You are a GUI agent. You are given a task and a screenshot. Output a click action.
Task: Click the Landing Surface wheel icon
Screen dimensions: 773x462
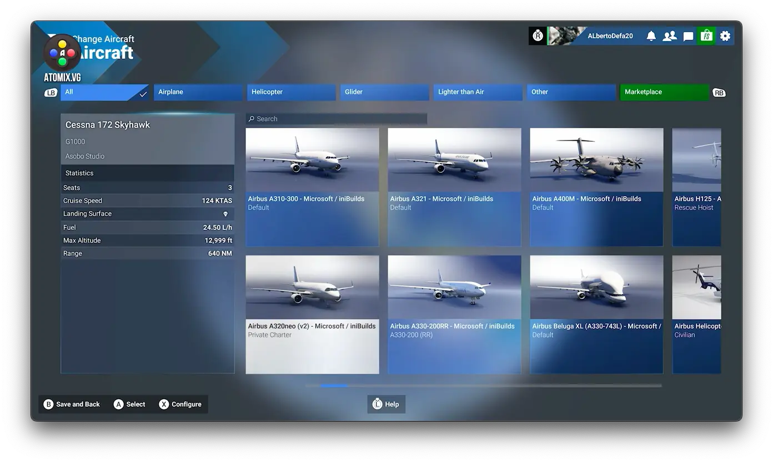tap(225, 214)
